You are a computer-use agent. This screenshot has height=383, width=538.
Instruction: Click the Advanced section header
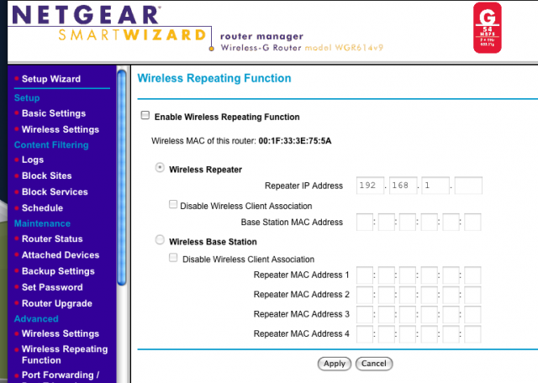36,319
